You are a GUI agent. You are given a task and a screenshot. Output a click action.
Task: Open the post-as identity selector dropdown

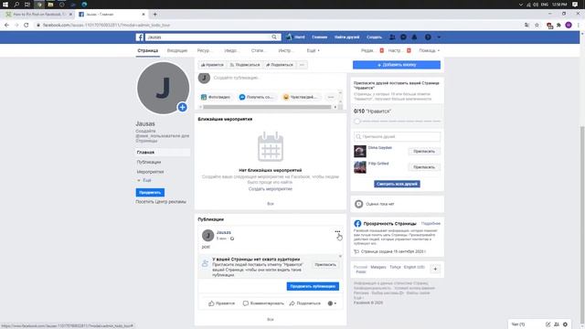tap(332, 303)
